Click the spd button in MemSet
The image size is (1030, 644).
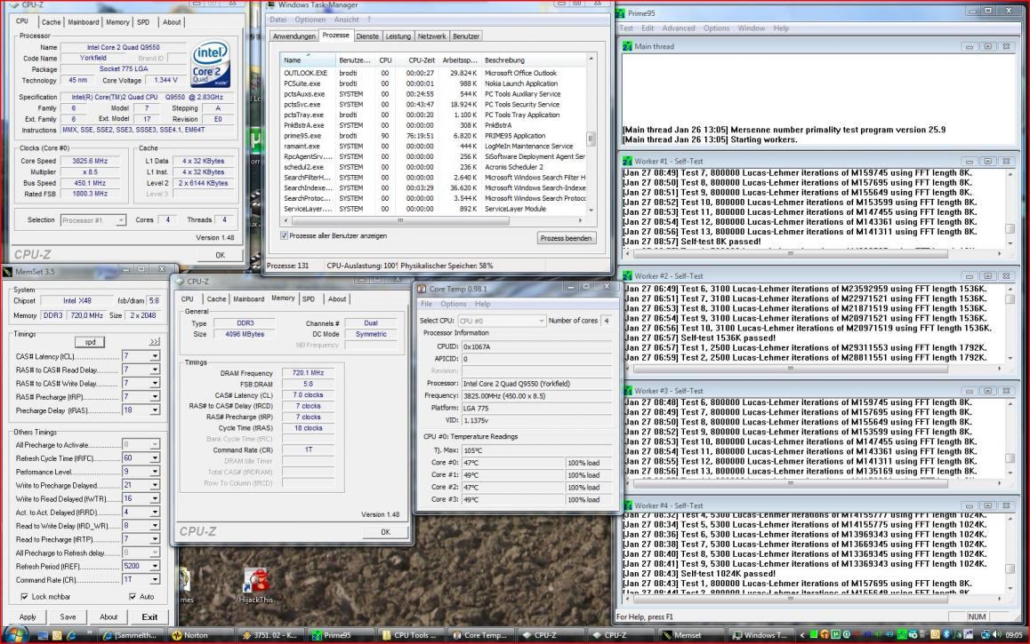[x=90, y=342]
